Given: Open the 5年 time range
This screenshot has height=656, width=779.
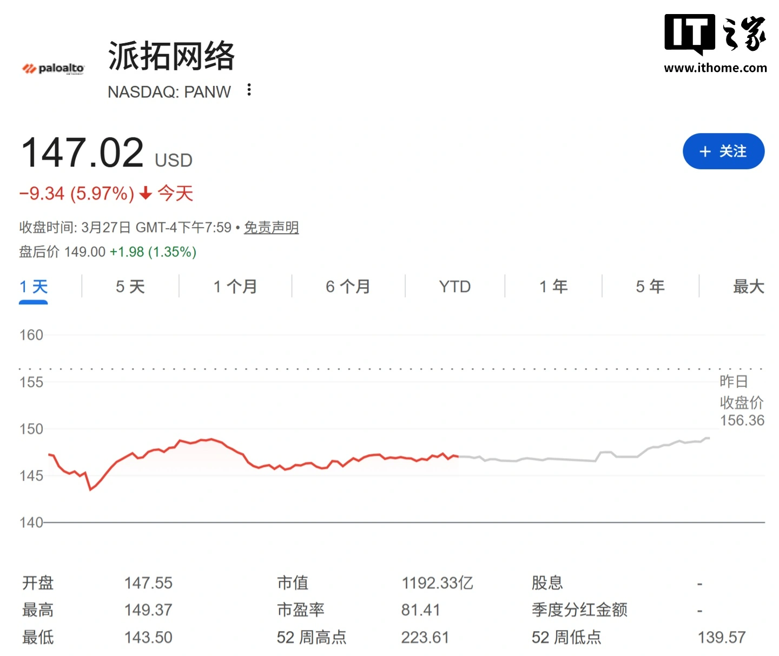Looking at the screenshot, I should tap(650, 287).
